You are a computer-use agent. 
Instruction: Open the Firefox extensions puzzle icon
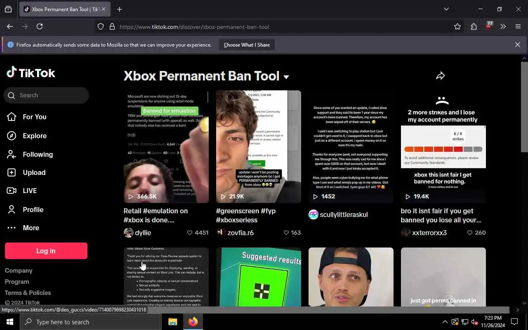pos(474,27)
